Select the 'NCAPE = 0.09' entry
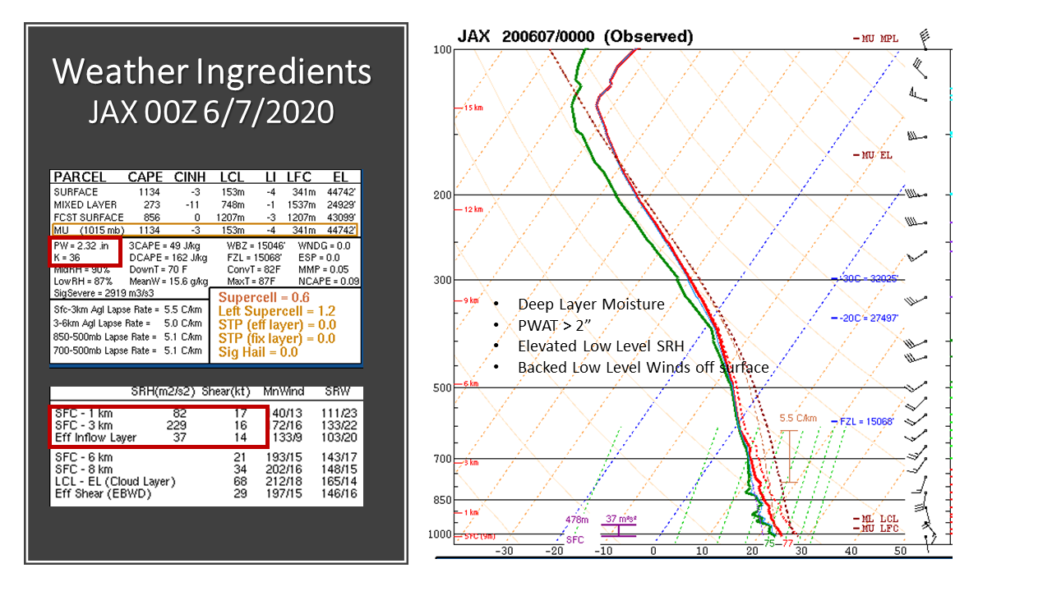 [329, 281]
